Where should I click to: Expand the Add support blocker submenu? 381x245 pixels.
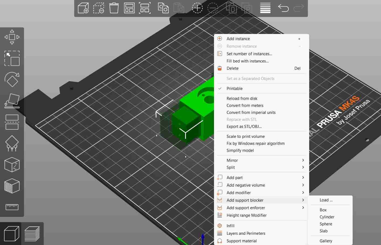(x=262, y=200)
